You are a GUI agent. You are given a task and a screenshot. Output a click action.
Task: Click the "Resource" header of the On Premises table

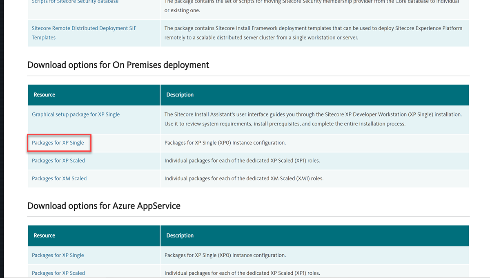(x=44, y=94)
